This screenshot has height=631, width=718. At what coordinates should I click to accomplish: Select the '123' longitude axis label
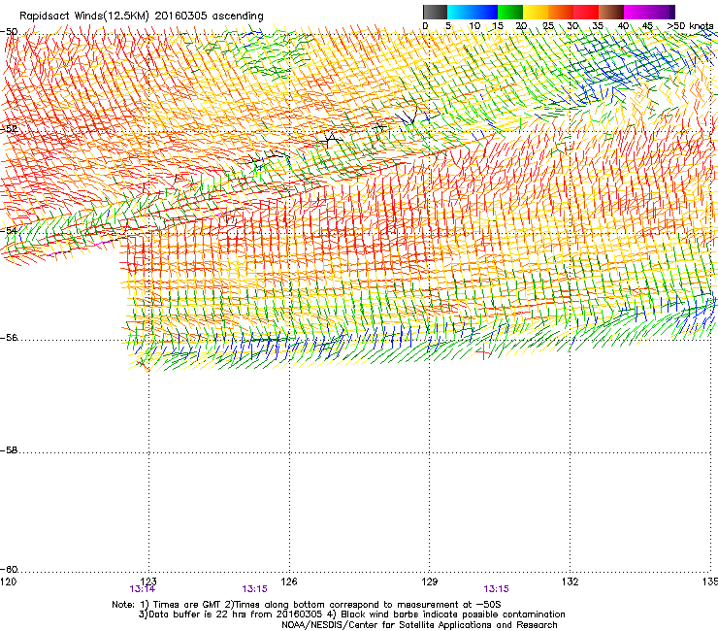[148, 581]
